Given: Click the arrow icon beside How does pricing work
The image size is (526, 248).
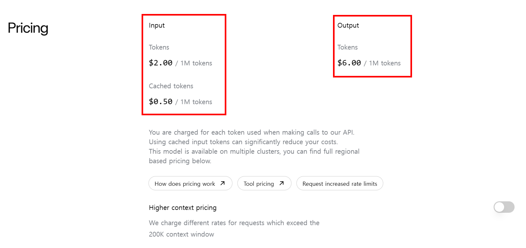Looking at the screenshot, I should pyautogui.click(x=223, y=183).
